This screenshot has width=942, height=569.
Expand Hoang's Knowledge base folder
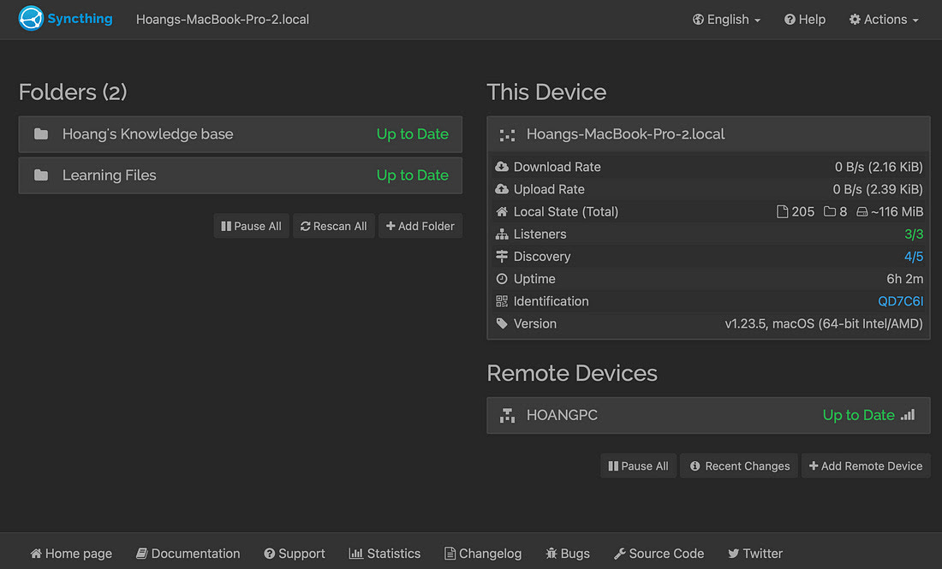coord(241,133)
